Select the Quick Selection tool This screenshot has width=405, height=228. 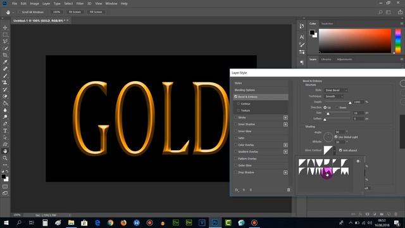click(x=5, y=48)
